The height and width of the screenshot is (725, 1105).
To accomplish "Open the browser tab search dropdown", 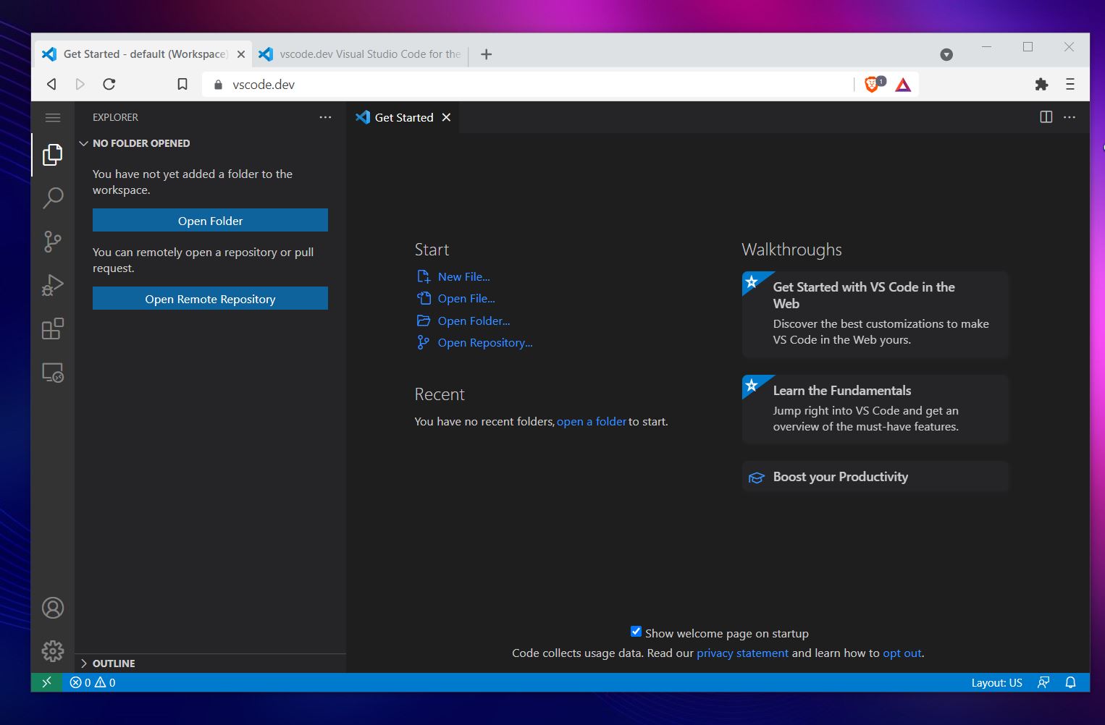I will [946, 55].
